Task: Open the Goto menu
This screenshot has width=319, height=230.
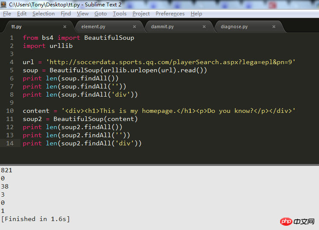Action: [100, 14]
